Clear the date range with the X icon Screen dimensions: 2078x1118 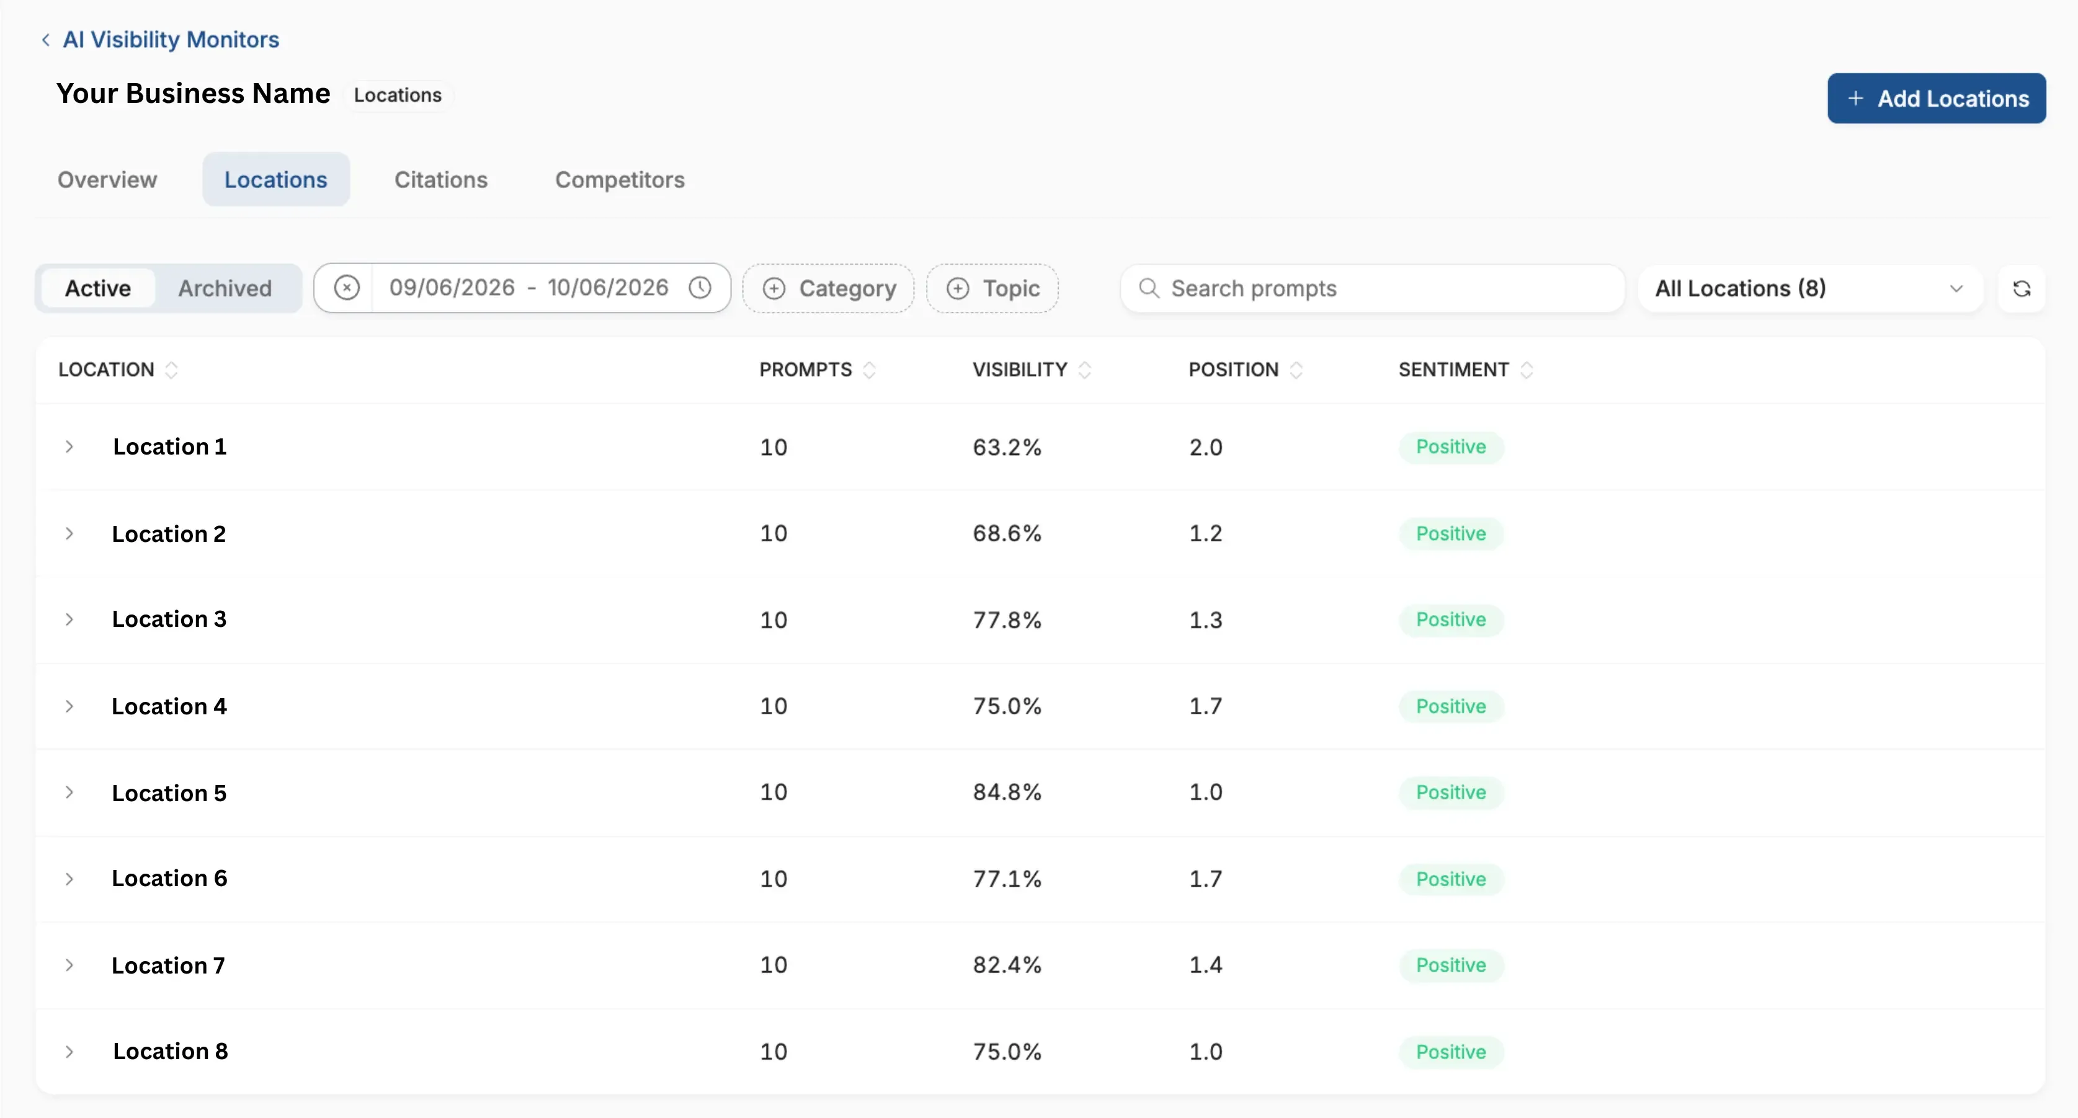[347, 288]
